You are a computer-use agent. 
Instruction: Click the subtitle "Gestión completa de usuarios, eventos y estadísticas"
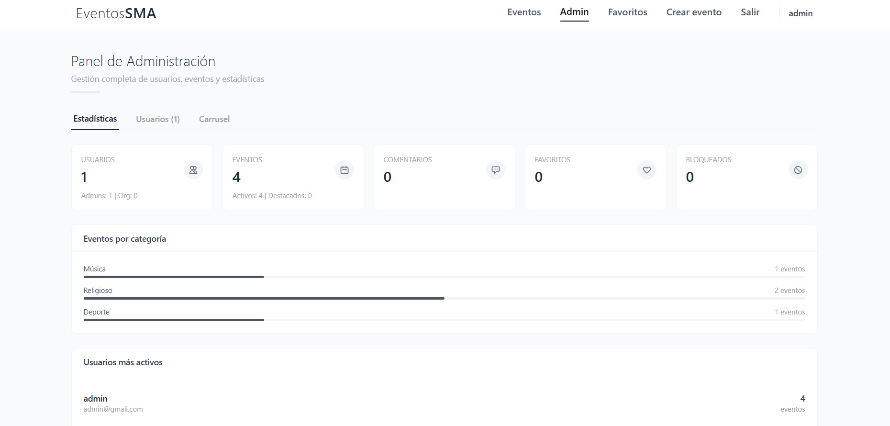pyautogui.click(x=167, y=79)
